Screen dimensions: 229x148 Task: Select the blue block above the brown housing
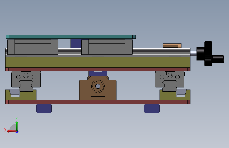98,74
